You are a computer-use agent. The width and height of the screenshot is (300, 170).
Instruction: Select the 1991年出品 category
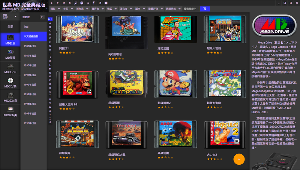(34, 75)
